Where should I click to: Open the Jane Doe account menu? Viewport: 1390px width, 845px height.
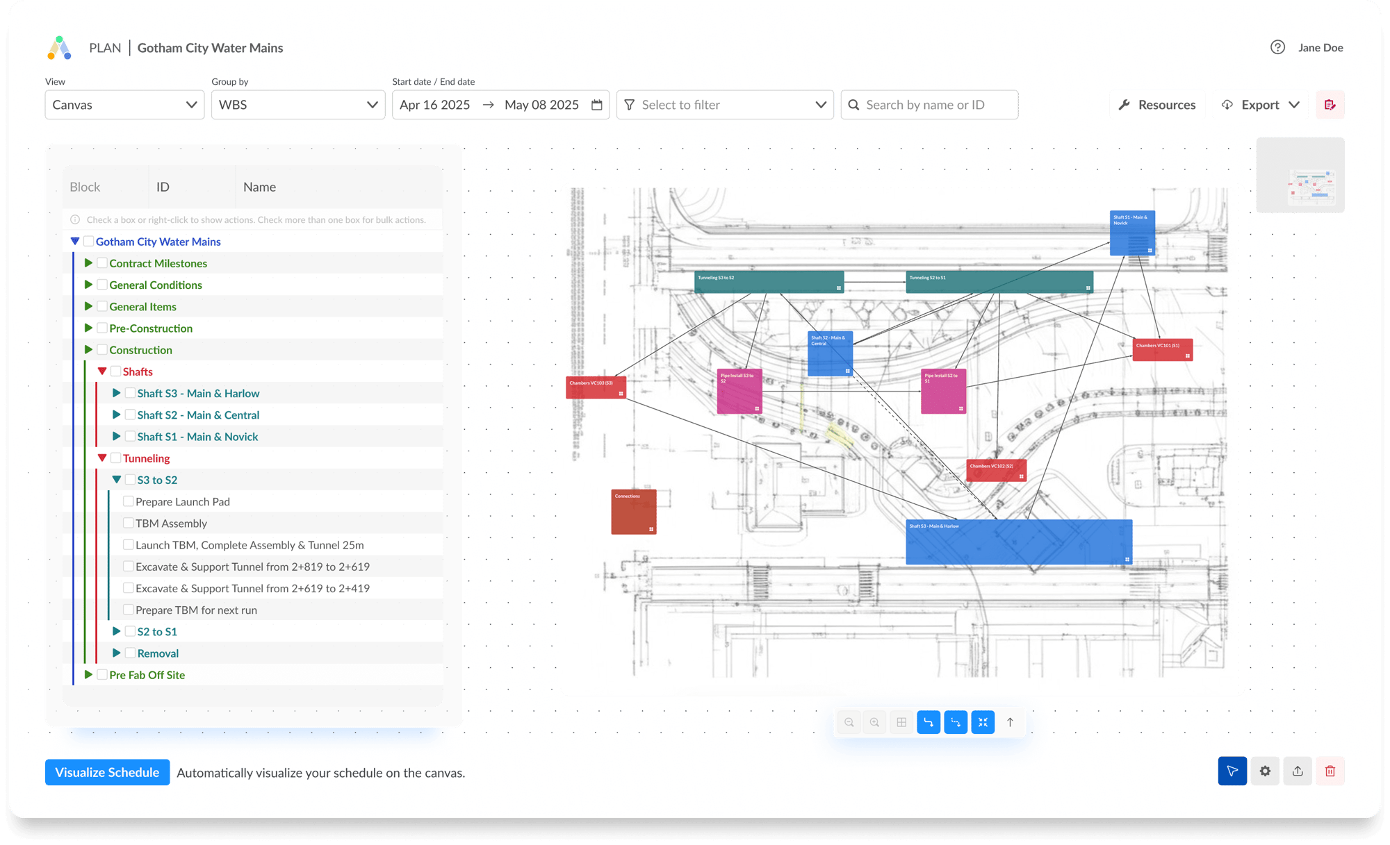click(x=1320, y=47)
